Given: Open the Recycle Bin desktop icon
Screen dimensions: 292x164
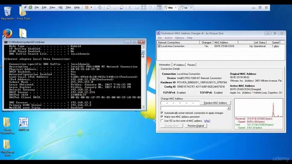Looking at the screenshot, I should pos(7,13).
